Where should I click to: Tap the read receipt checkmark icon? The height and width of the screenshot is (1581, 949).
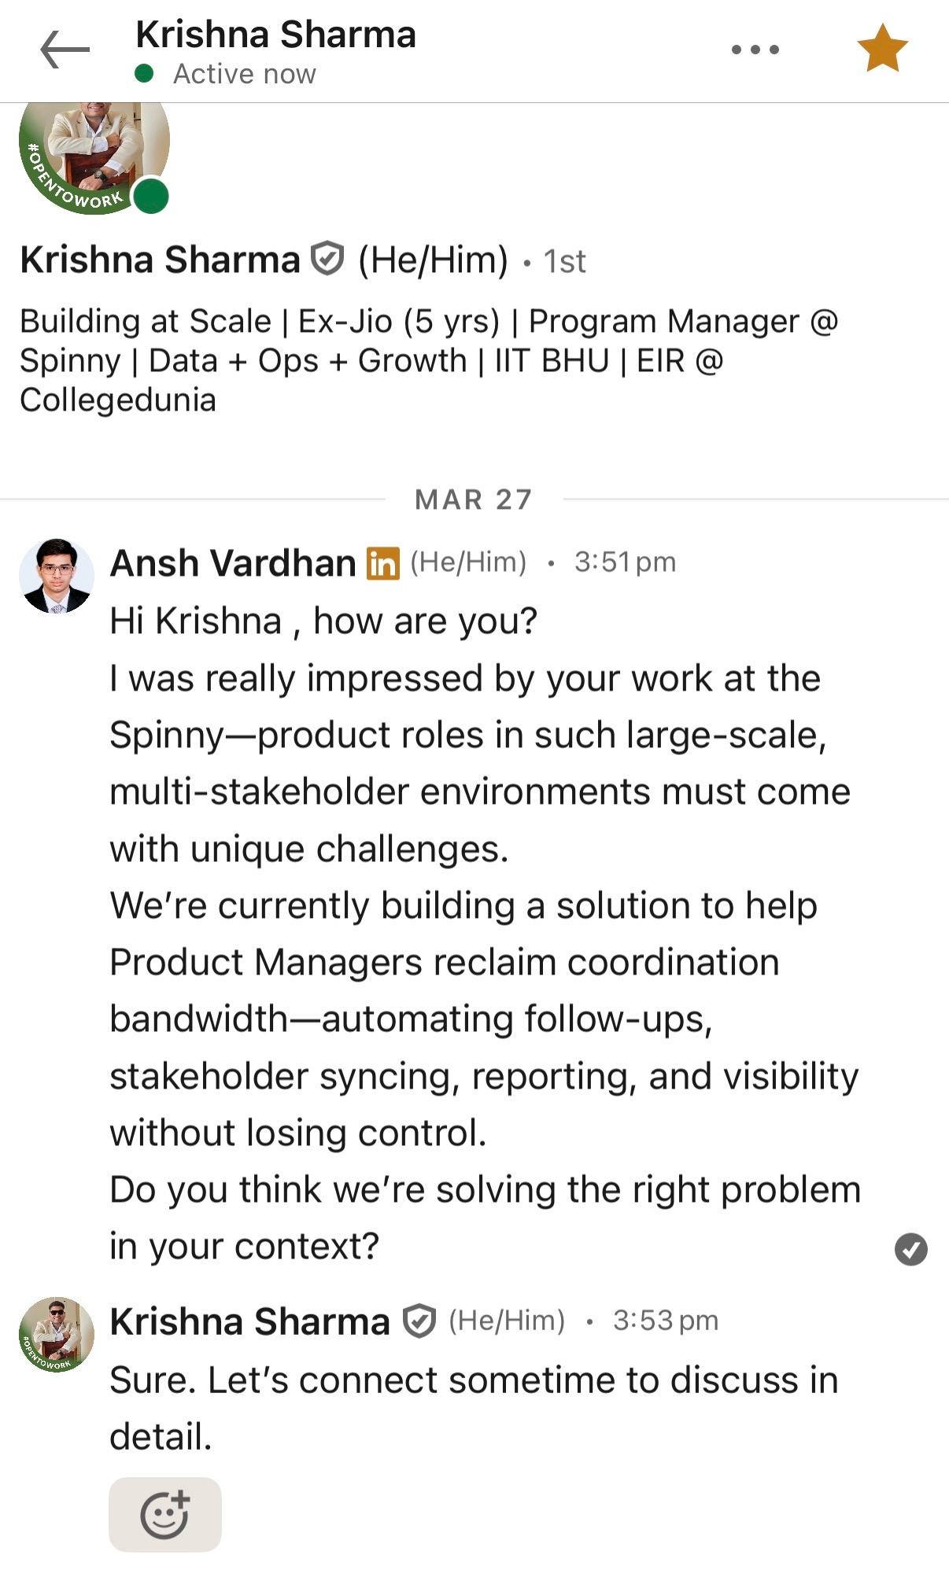coord(910,1249)
